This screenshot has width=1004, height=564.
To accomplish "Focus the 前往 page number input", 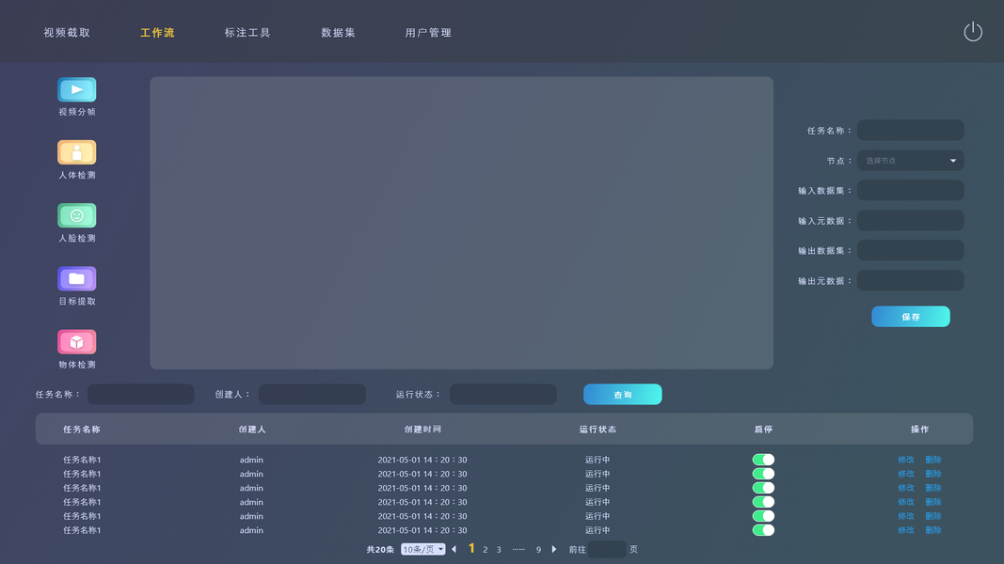I will [607, 549].
